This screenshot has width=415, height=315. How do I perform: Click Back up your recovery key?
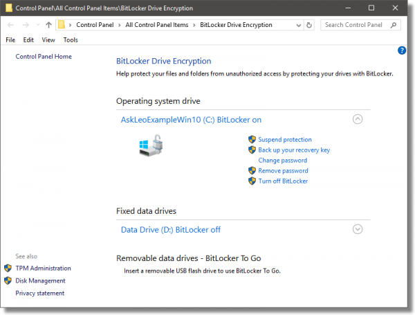click(x=294, y=150)
